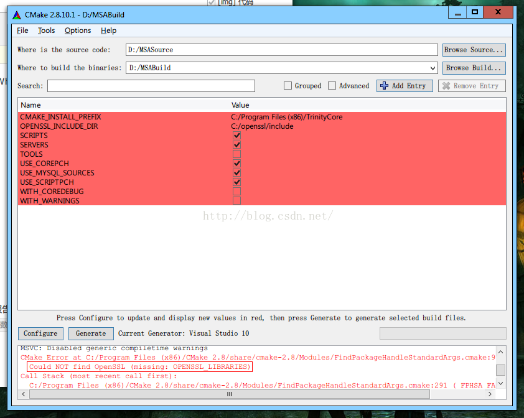Click the CMake logo icon in title bar
The height and width of the screenshot is (418, 524).
click(17, 15)
